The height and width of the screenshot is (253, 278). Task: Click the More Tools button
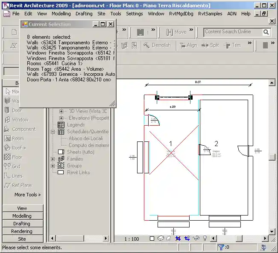27,195
